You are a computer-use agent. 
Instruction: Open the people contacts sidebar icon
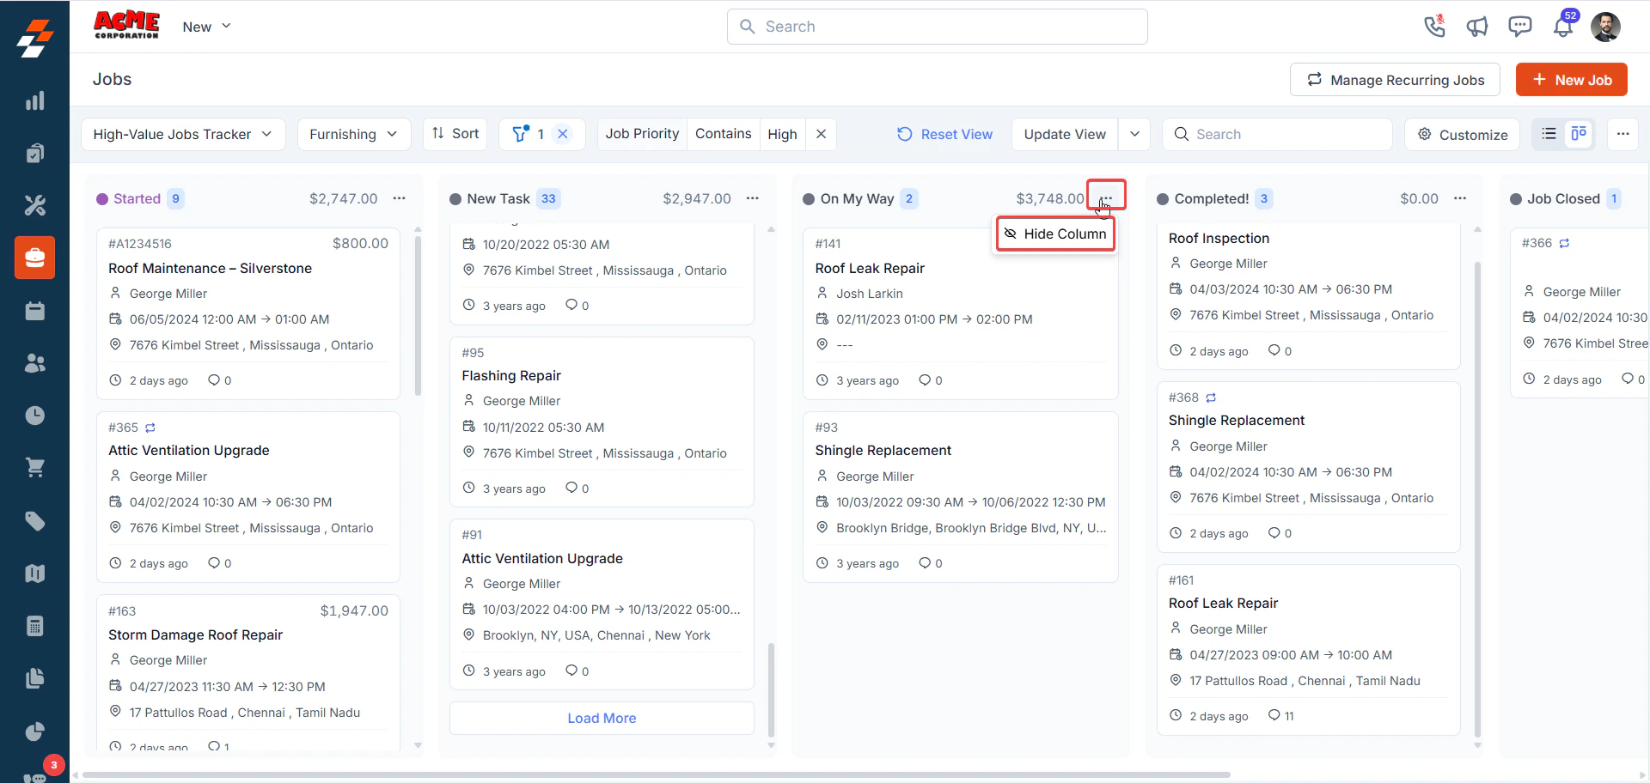tap(34, 363)
